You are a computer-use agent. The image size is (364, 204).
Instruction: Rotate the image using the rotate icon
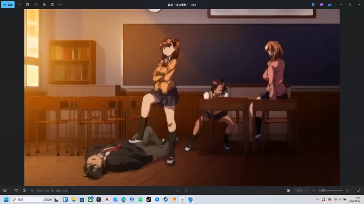(19, 5)
